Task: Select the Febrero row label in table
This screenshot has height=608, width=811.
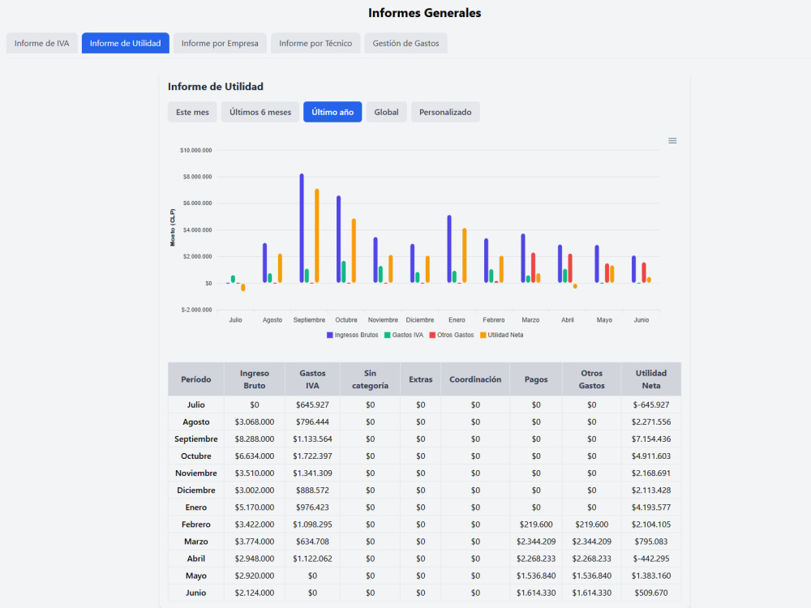Action: (196, 525)
